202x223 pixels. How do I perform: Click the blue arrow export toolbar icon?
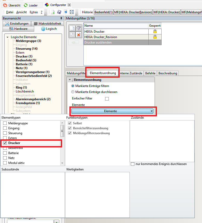[66, 12]
